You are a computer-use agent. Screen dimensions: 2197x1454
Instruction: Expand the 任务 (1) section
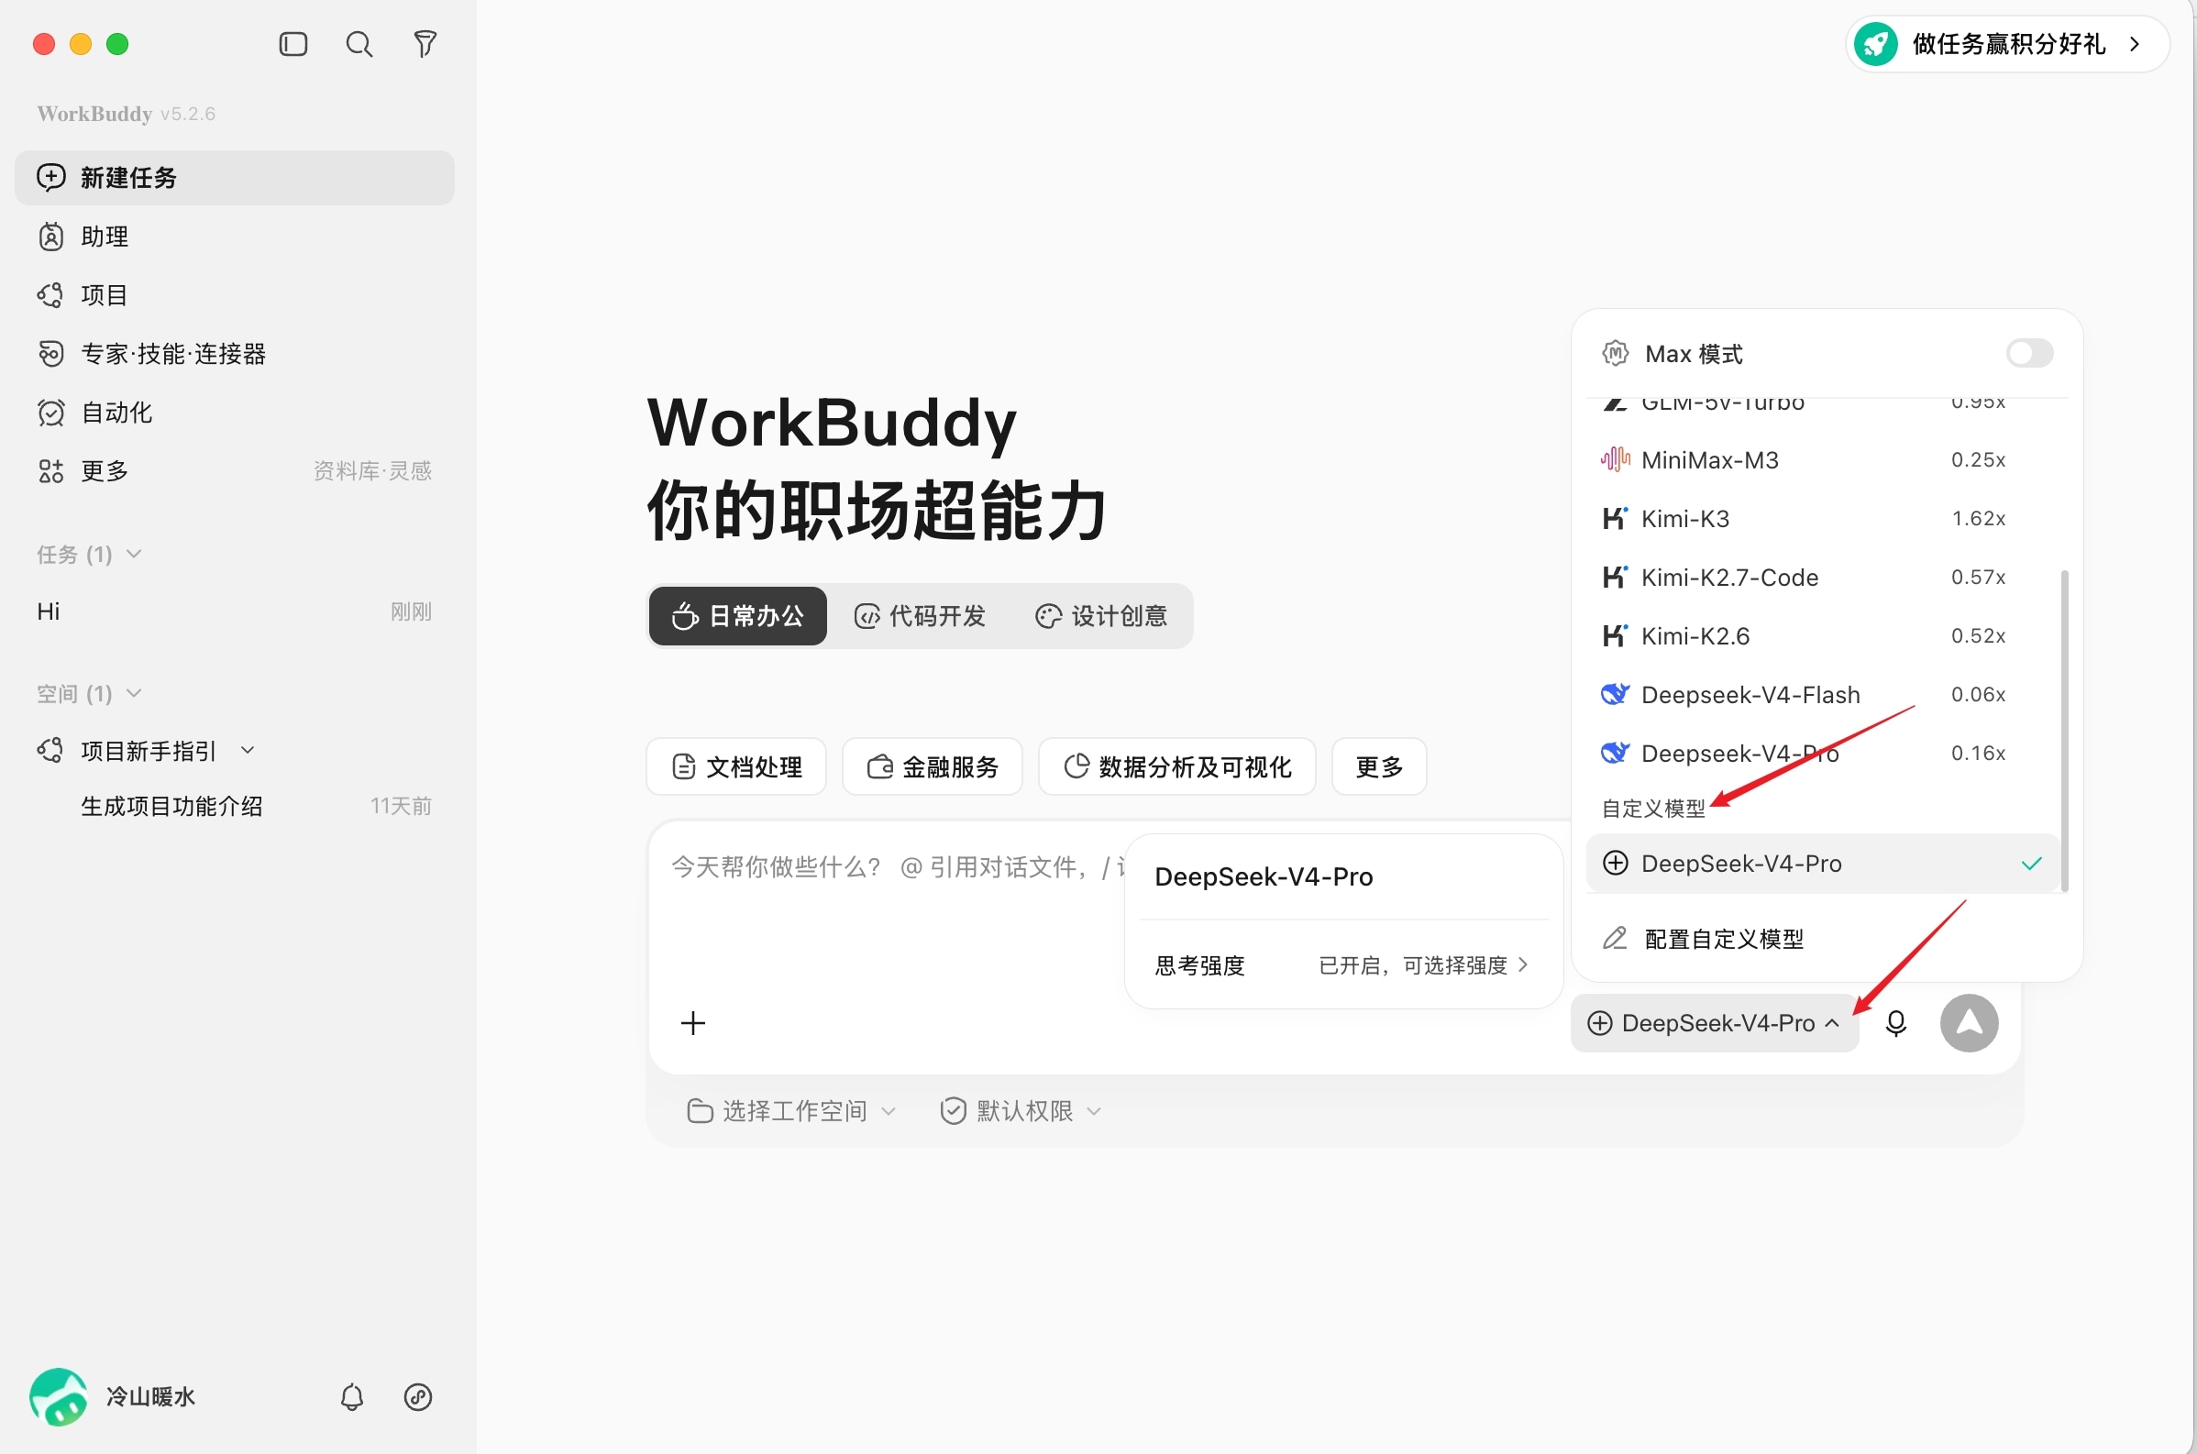[x=89, y=555]
